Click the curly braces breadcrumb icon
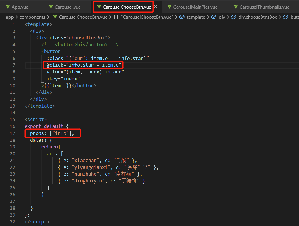Image resolution: width=299 pixels, height=226 pixels. pos(116,17)
